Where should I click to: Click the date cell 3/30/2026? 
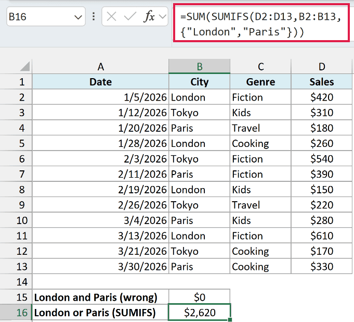[100, 266]
